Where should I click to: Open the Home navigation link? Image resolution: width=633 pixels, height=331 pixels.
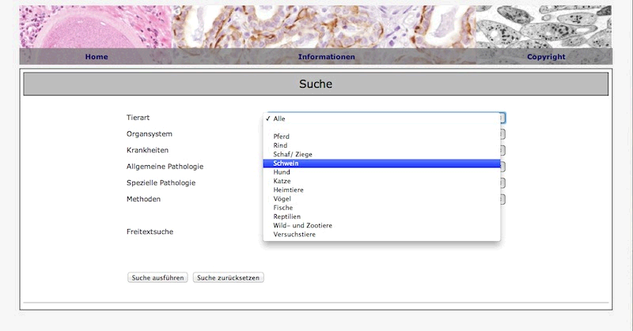coord(97,57)
